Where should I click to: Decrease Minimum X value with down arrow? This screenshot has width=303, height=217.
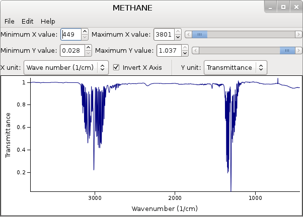(x=85, y=37)
